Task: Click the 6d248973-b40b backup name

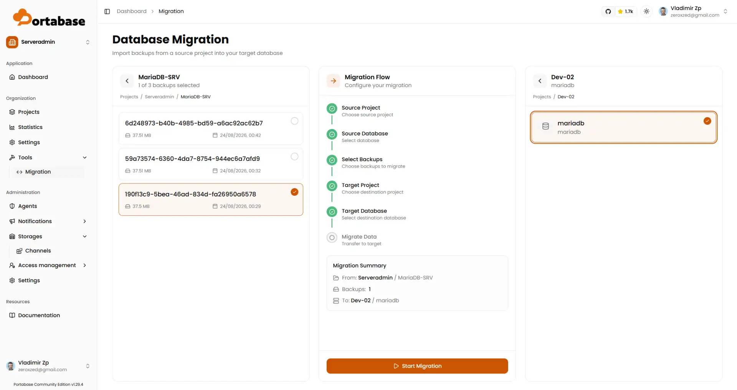Action: 194,123
